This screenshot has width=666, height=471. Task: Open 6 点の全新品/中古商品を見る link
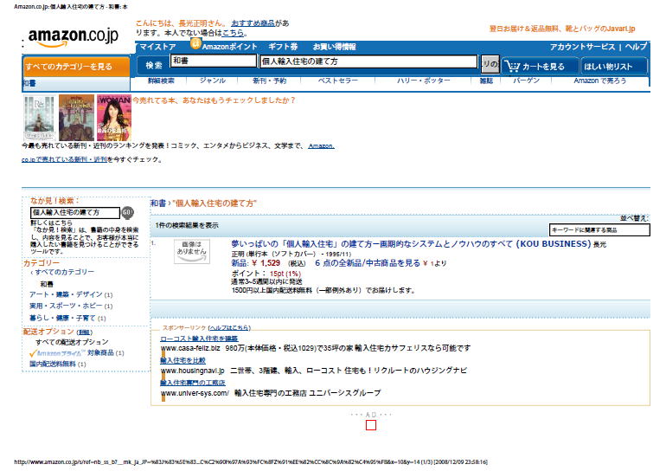coord(368,263)
